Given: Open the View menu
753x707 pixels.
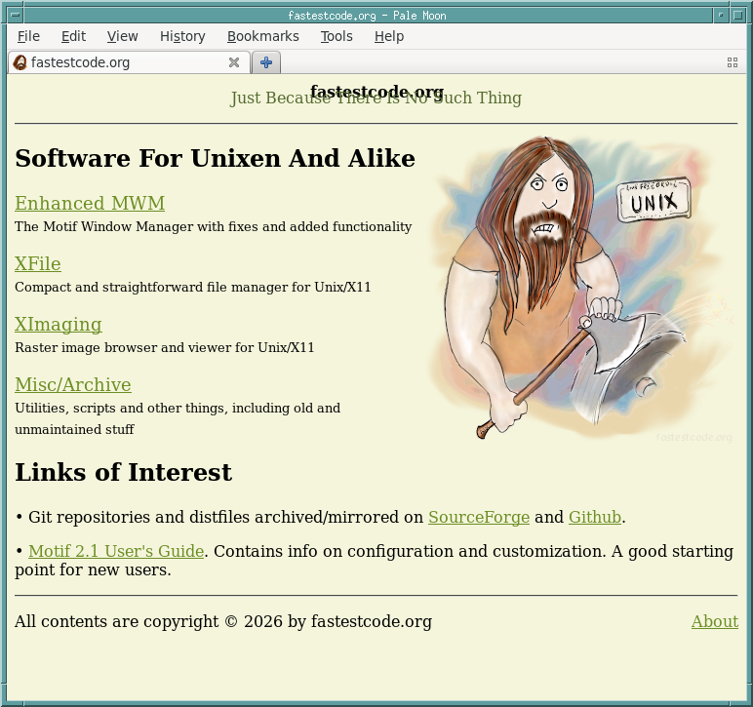Looking at the screenshot, I should 122,36.
